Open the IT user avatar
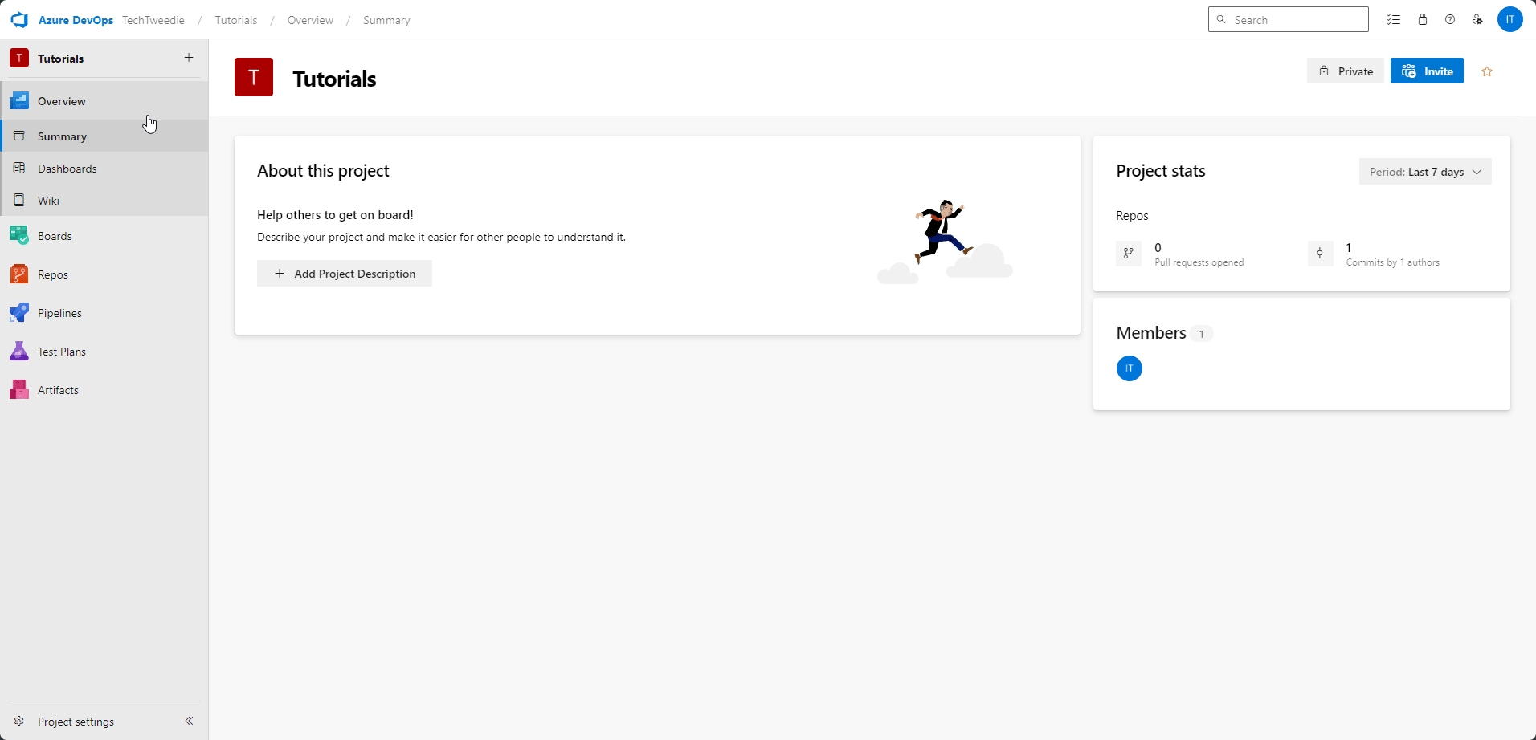The height and width of the screenshot is (740, 1536). point(1510,19)
